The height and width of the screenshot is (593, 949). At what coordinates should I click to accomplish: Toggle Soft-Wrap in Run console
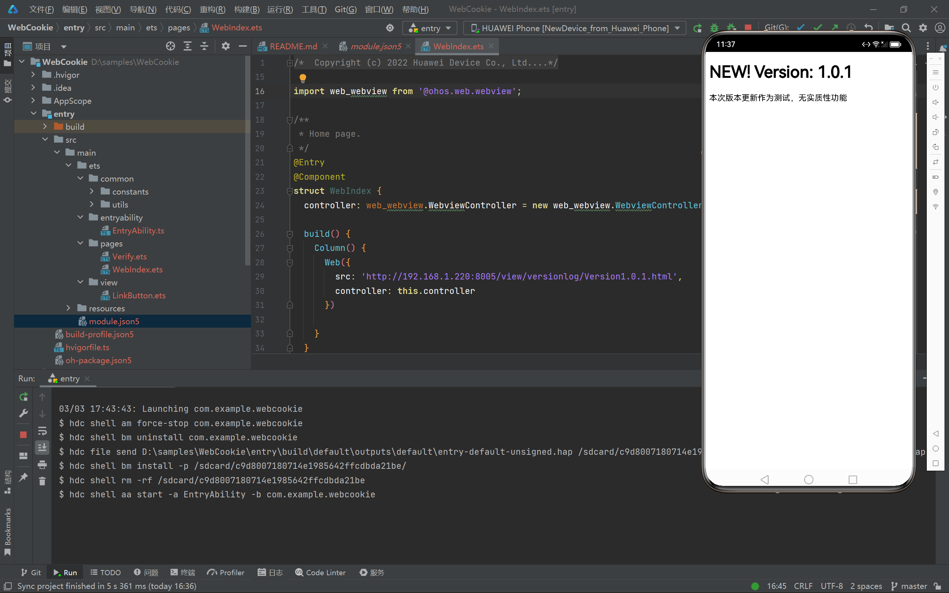(x=42, y=431)
